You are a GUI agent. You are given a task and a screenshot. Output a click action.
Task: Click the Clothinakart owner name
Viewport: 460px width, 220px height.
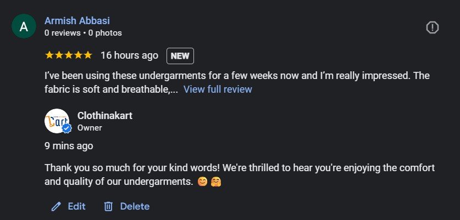[x=105, y=116]
